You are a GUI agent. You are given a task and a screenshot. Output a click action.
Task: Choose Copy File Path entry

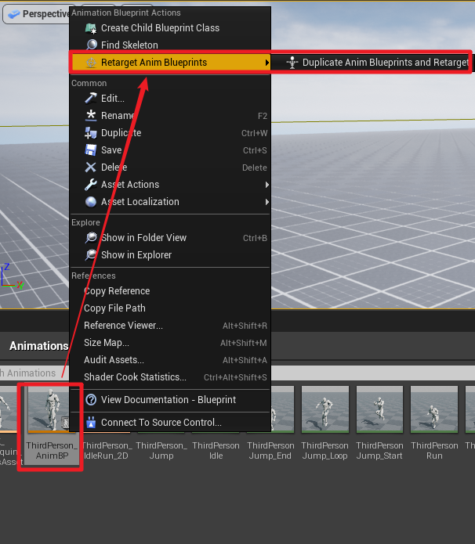point(170,308)
